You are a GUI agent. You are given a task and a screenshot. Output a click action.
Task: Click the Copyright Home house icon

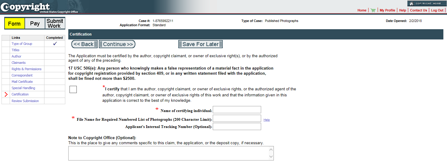411,4
